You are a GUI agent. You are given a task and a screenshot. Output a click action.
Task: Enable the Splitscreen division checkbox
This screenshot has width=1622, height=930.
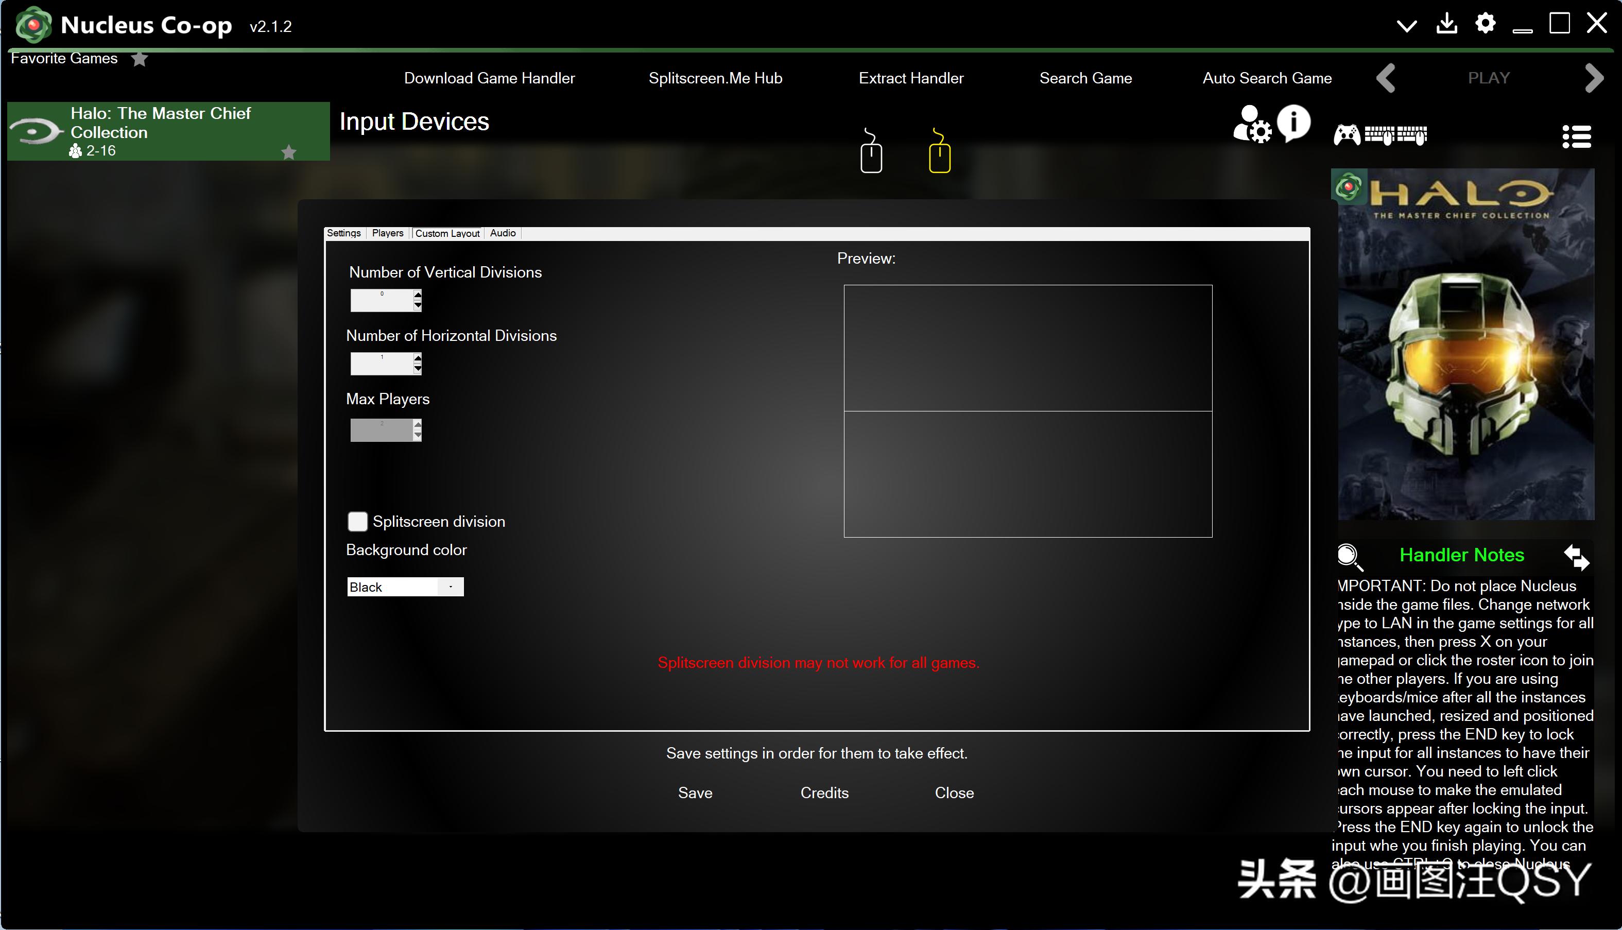click(x=357, y=521)
